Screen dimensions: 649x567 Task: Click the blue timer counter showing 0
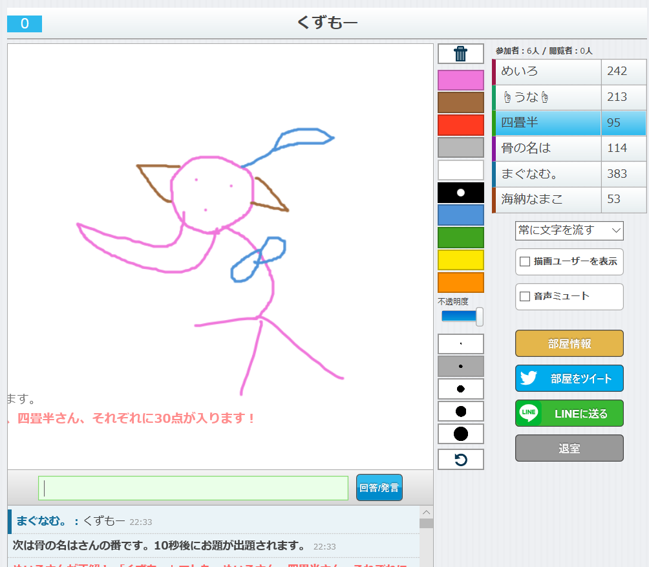pyautogui.click(x=25, y=23)
